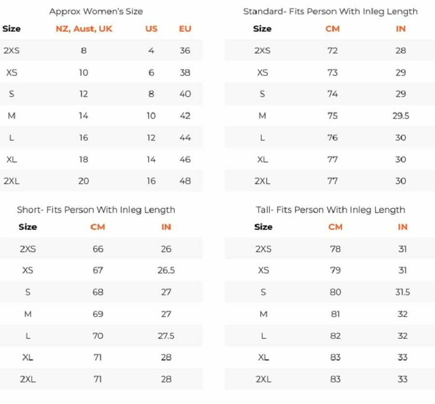Click the 'EU' column header
Screen dimensions: 435x404
pos(185,29)
